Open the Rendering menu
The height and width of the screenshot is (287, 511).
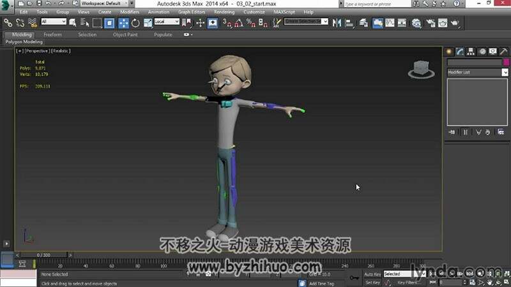[x=224, y=12]
